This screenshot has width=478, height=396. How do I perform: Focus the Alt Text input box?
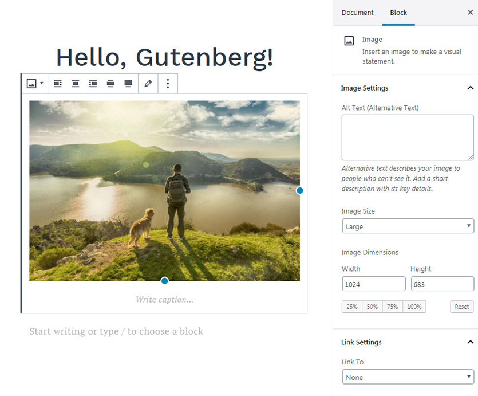(408, 138)
